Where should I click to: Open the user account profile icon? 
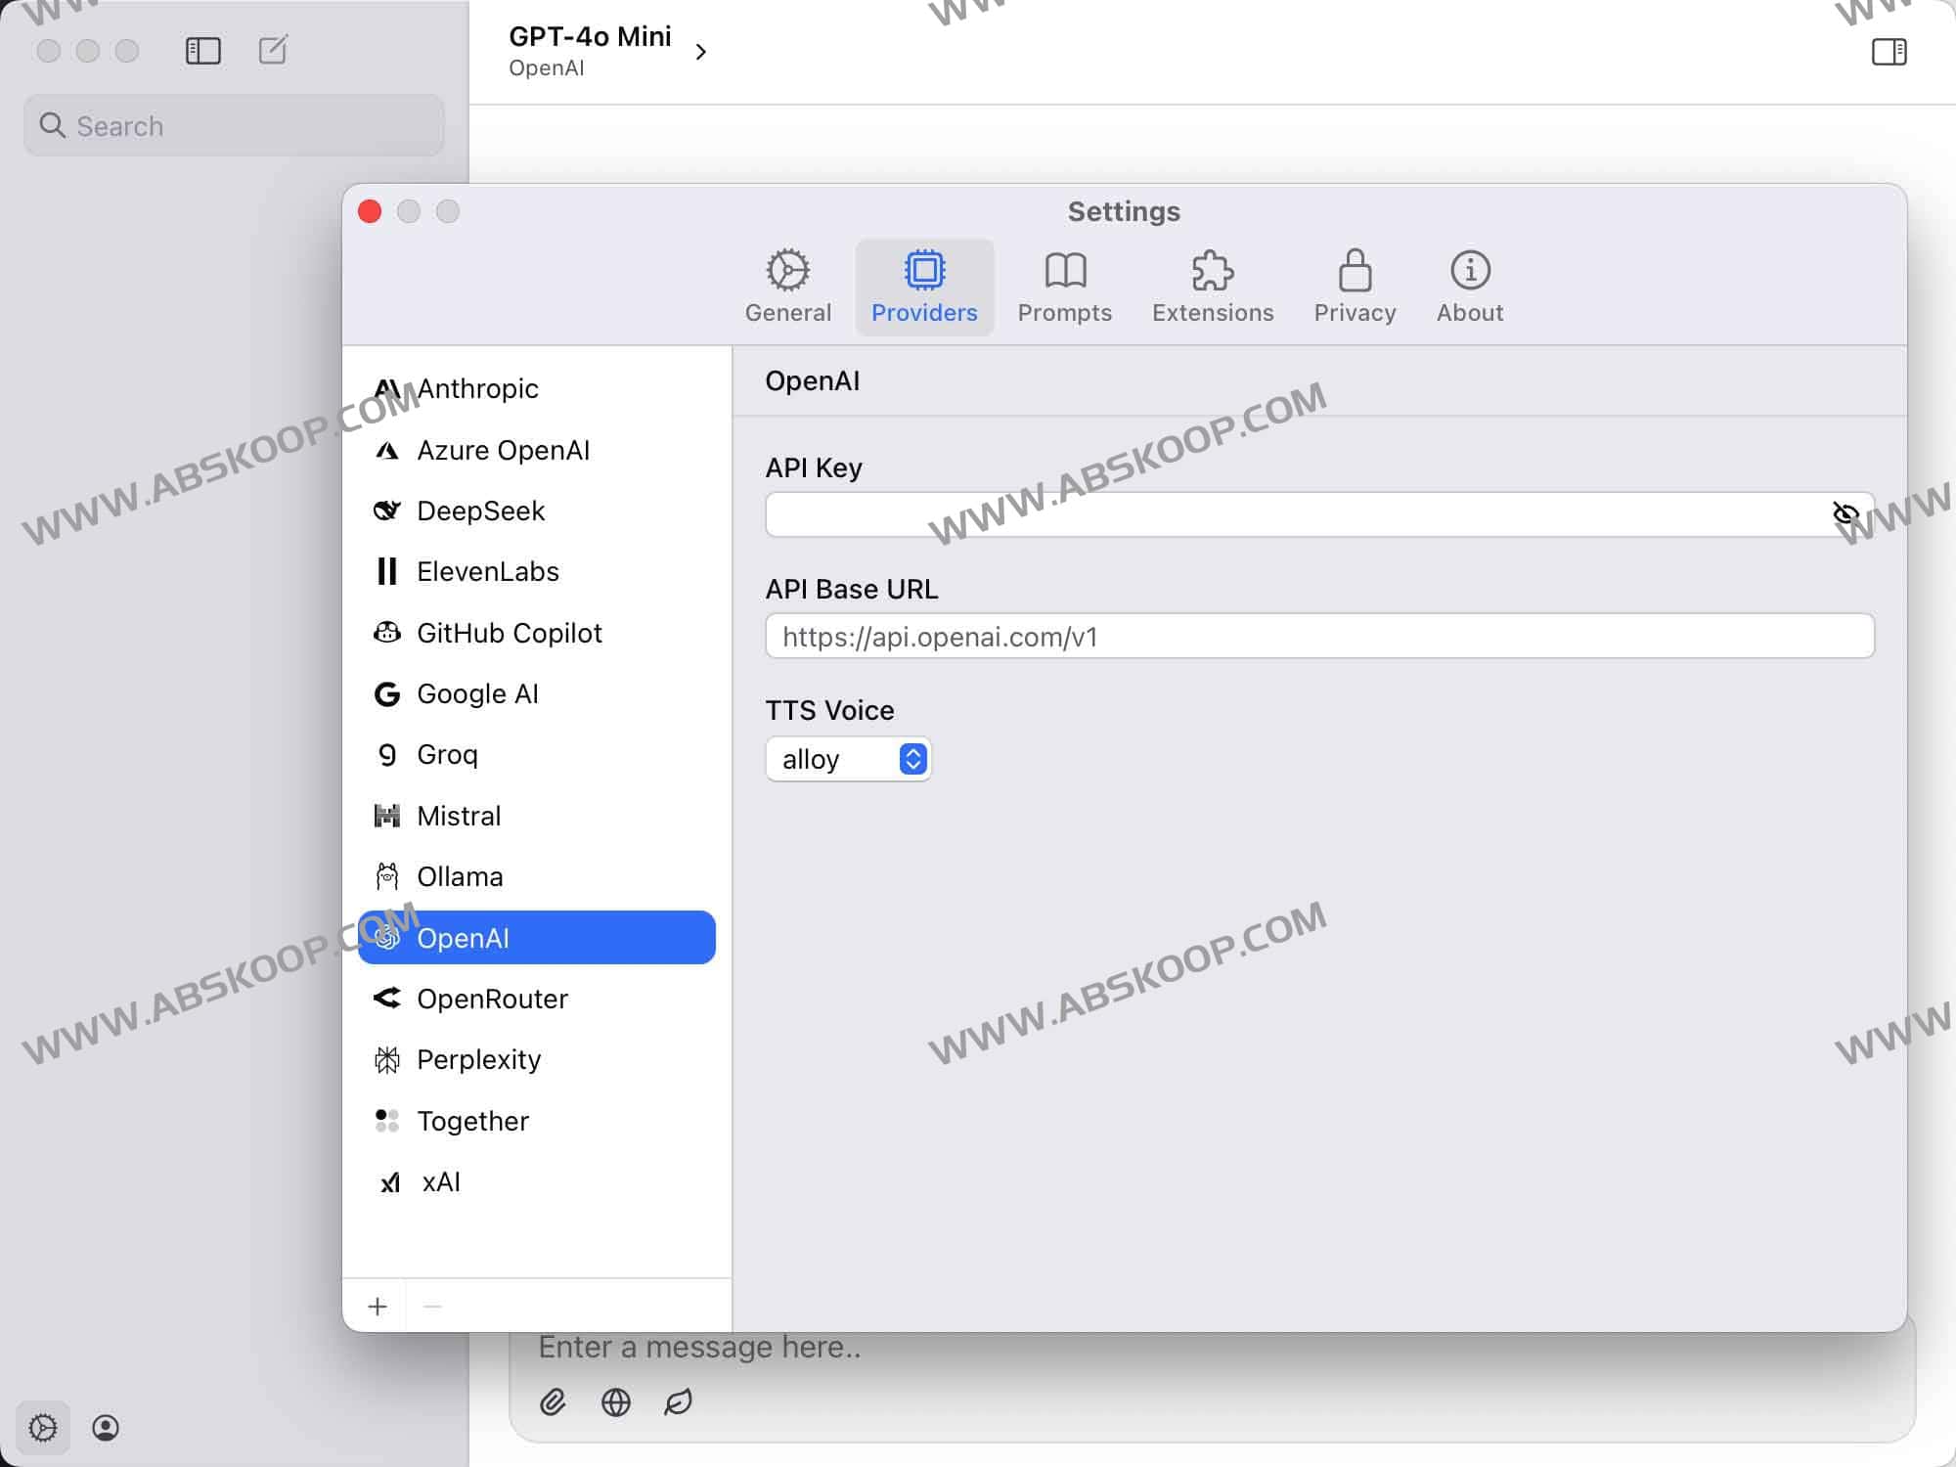coord(106,1428)
